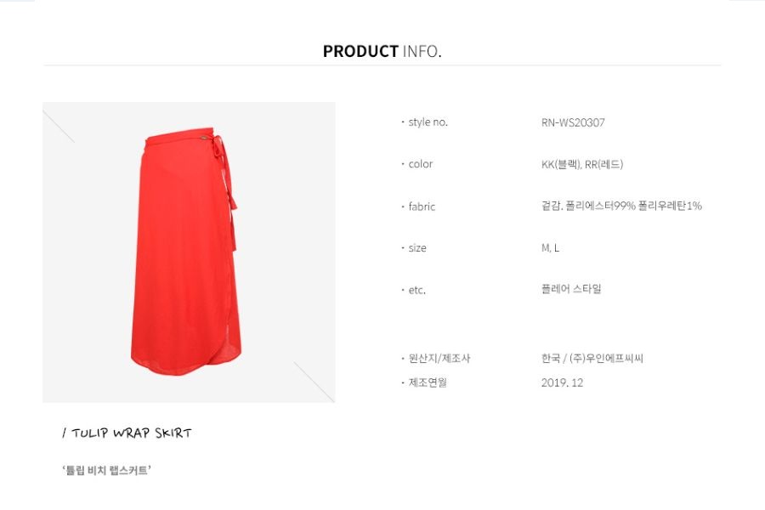
Task: Click the curved hem of the red skirt
Action: click(x=185, y=364)
